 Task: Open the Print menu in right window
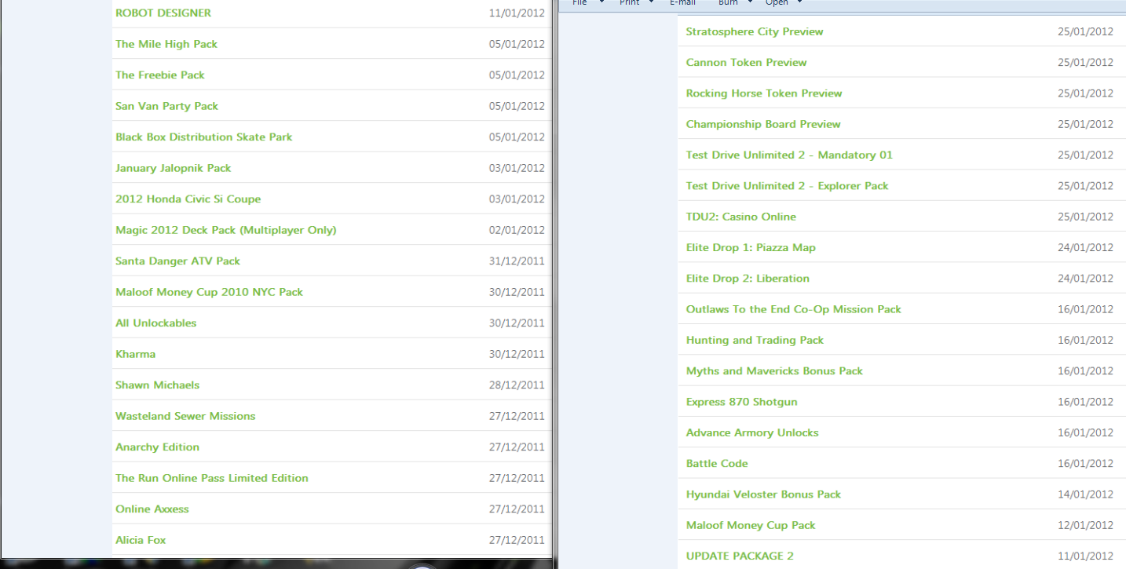[x=629, y=2]
